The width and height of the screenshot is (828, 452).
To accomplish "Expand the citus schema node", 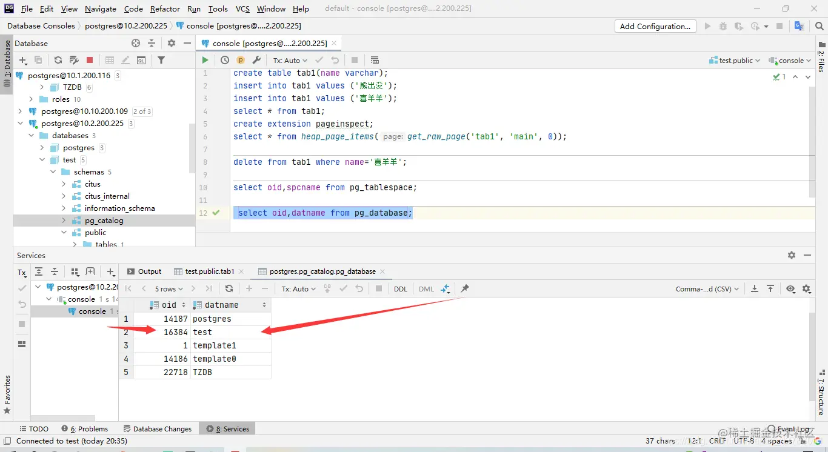I will click(64, 184).
